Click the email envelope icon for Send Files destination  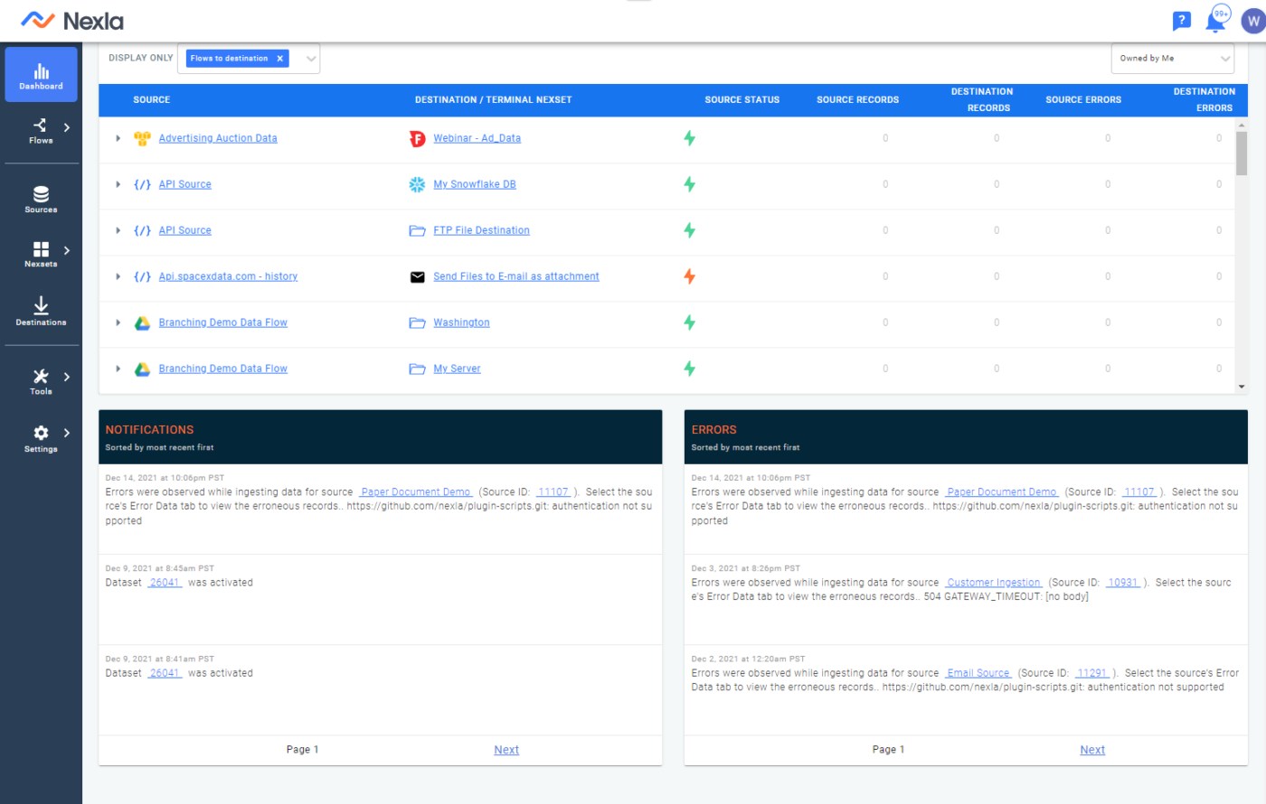pyautogui.click(x=417, y=276)
